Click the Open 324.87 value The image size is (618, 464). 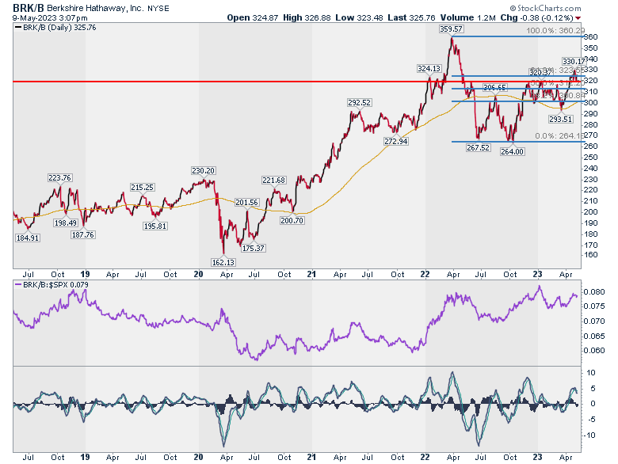[253, 17]
